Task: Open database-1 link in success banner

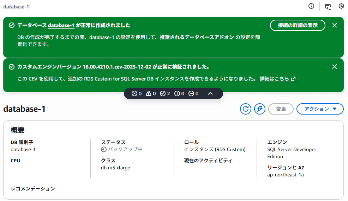Action: [61, 25]
